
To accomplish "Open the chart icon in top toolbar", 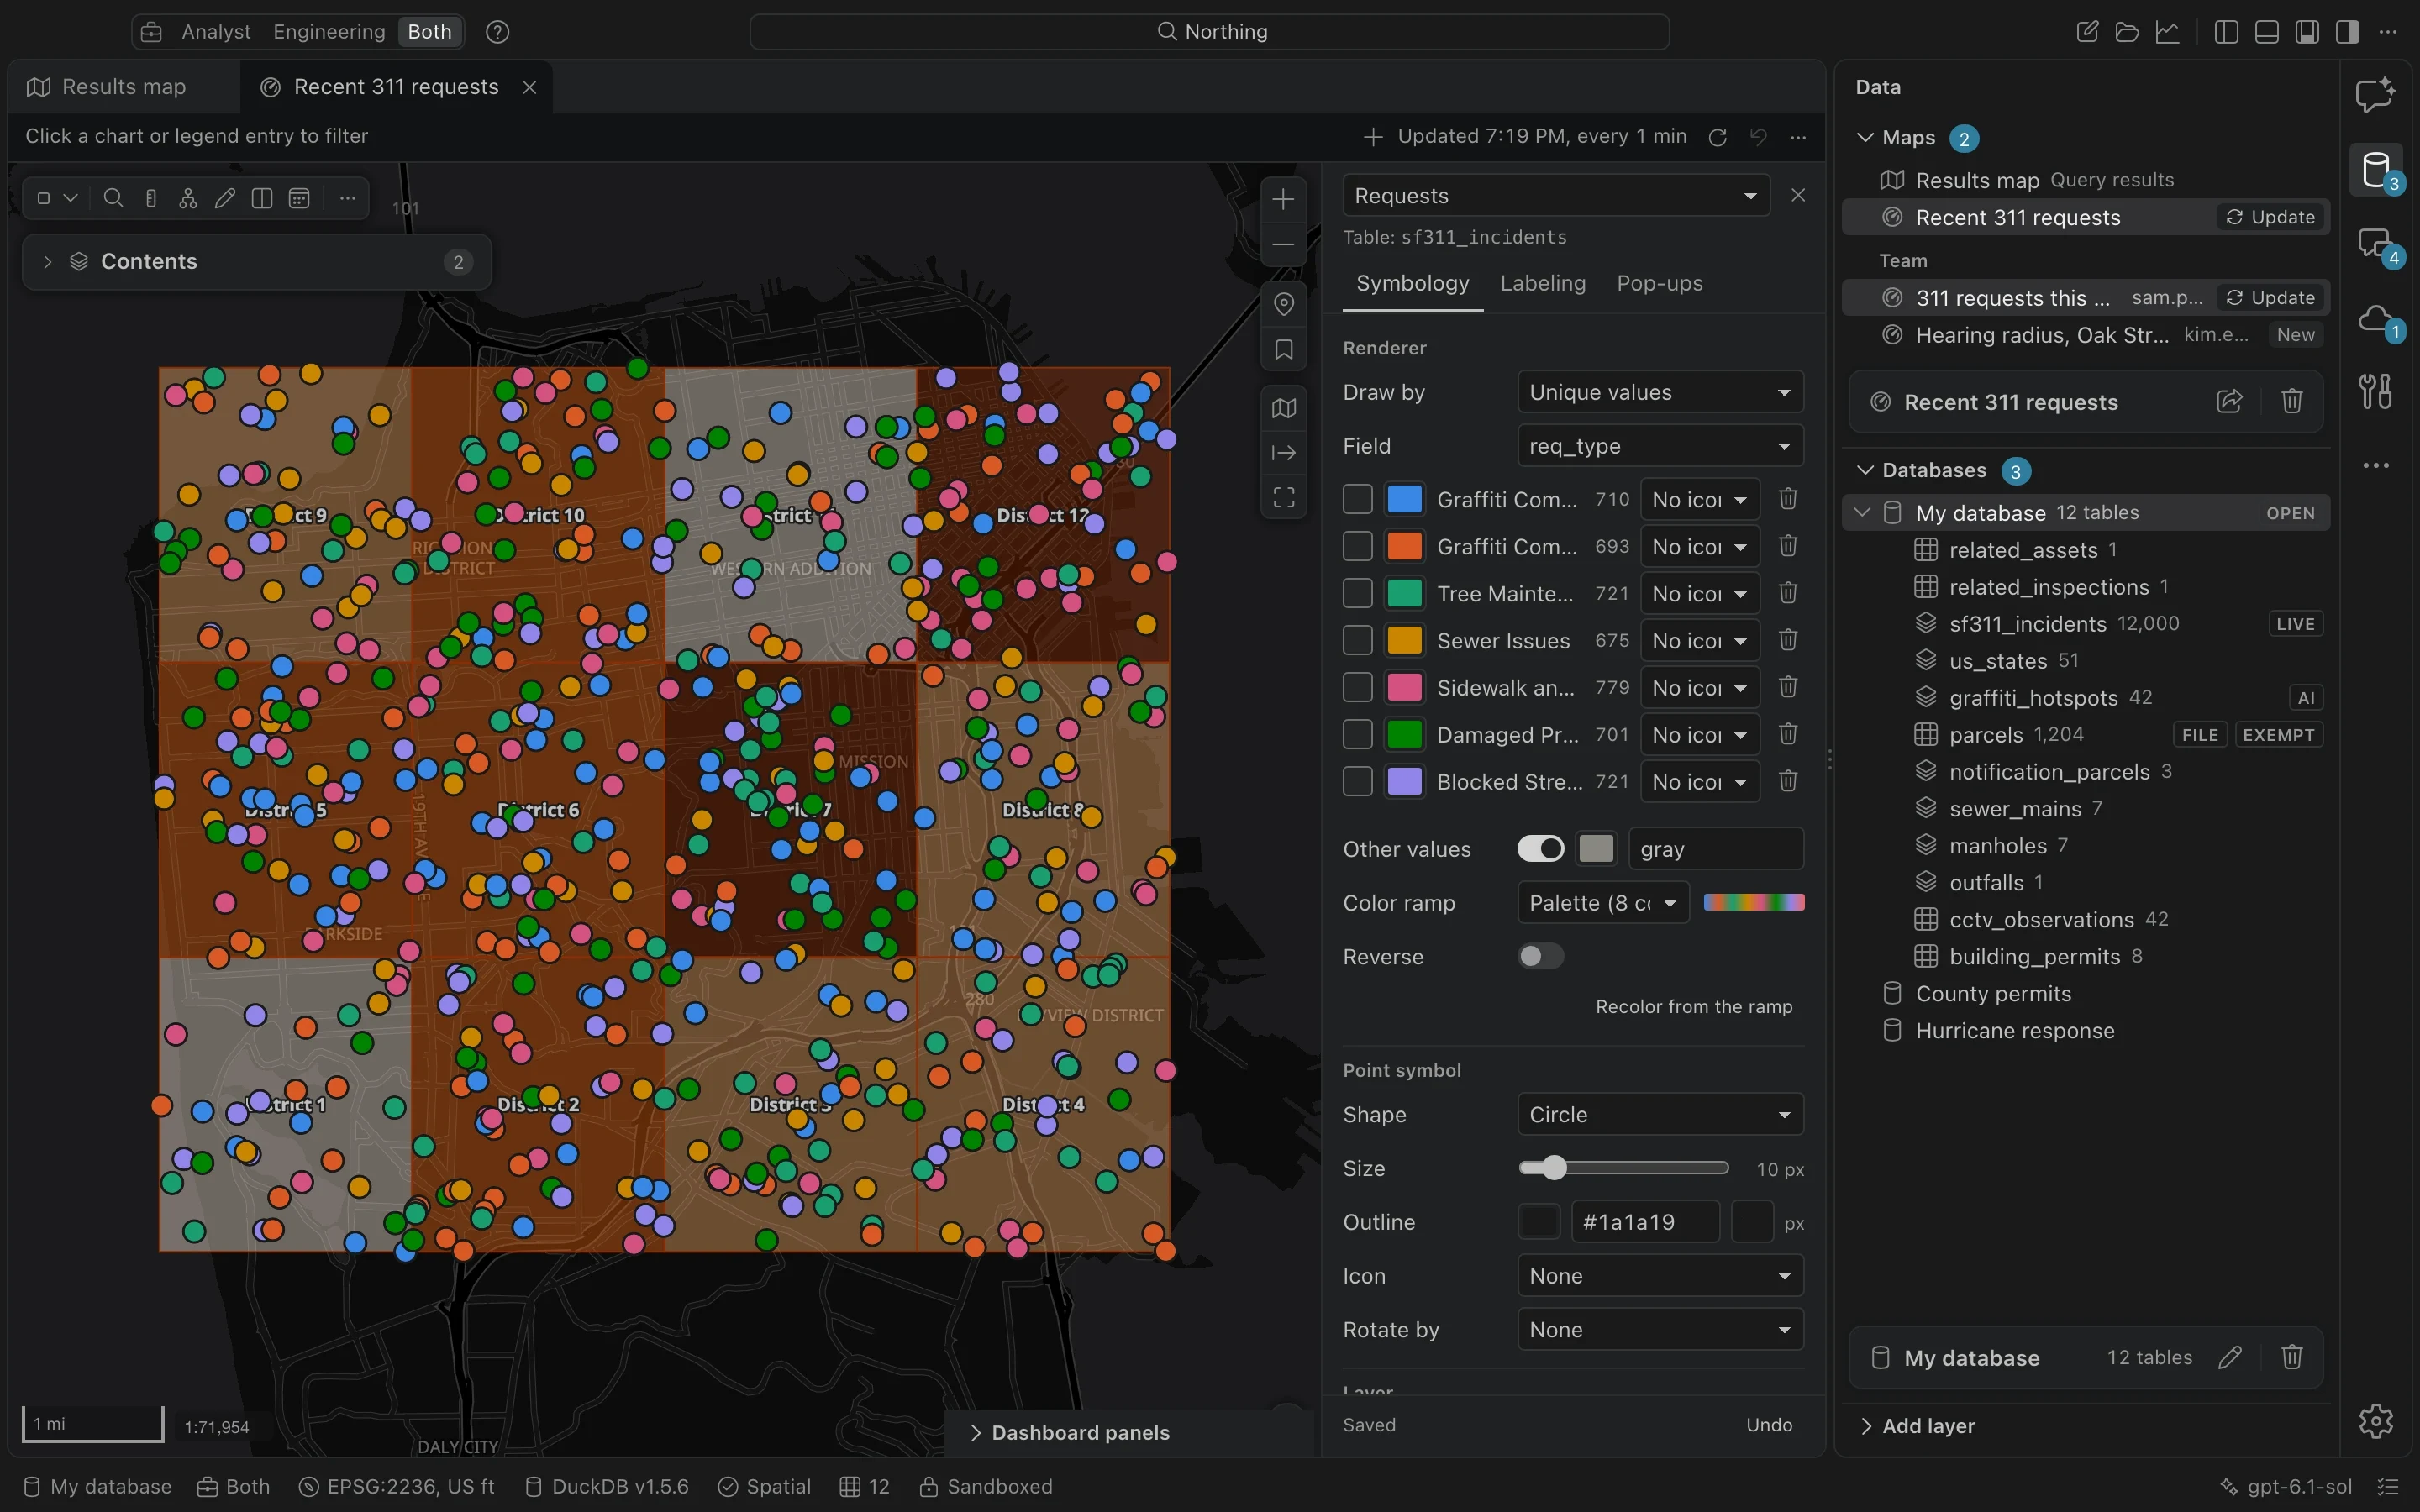I will point(2168,32).
